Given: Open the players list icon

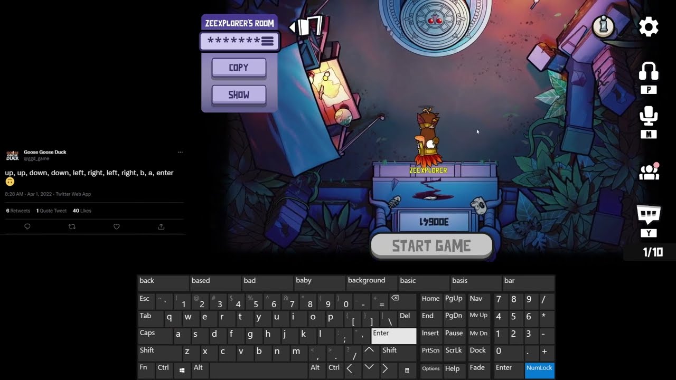Looking at the screenshot, I should (649, 171).
